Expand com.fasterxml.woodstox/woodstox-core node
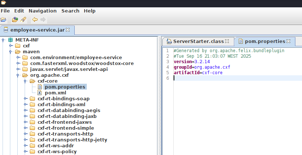The height and width of the screenshot is (155, 302). pyautogui.click(x=18, y=63)
